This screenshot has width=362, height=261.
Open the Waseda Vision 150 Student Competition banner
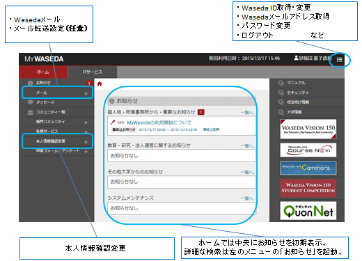(x=308, y=188)
